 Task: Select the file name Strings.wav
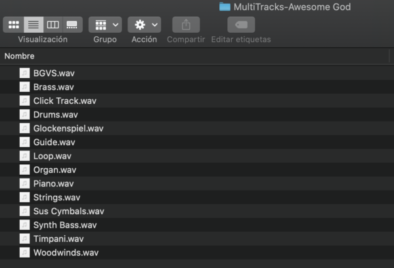(56, 197)
